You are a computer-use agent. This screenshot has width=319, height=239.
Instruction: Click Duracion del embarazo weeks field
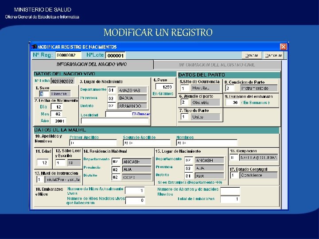(233, 102)
